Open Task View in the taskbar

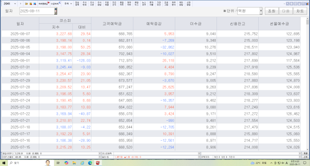point(58,163)
